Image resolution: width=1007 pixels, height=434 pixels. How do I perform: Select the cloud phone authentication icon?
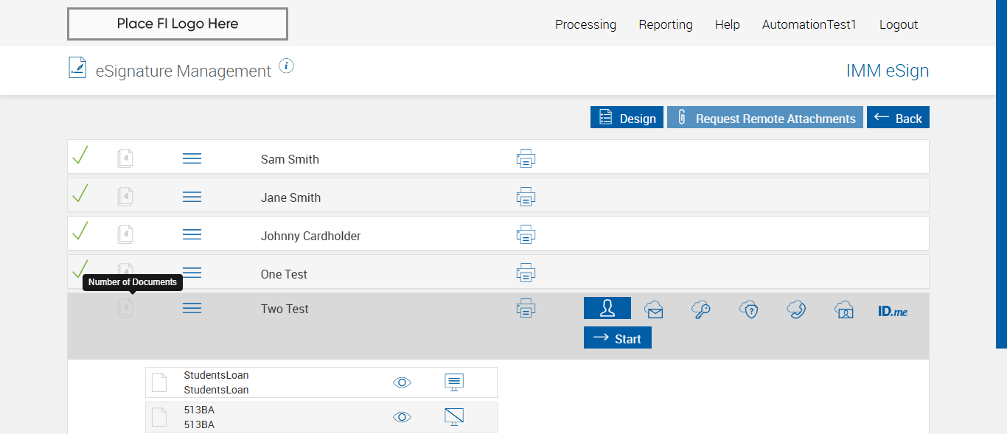click(x=796, y=309)
